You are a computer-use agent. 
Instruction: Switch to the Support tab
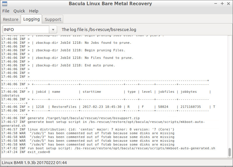pyautogui.click(x=53, y=19)
